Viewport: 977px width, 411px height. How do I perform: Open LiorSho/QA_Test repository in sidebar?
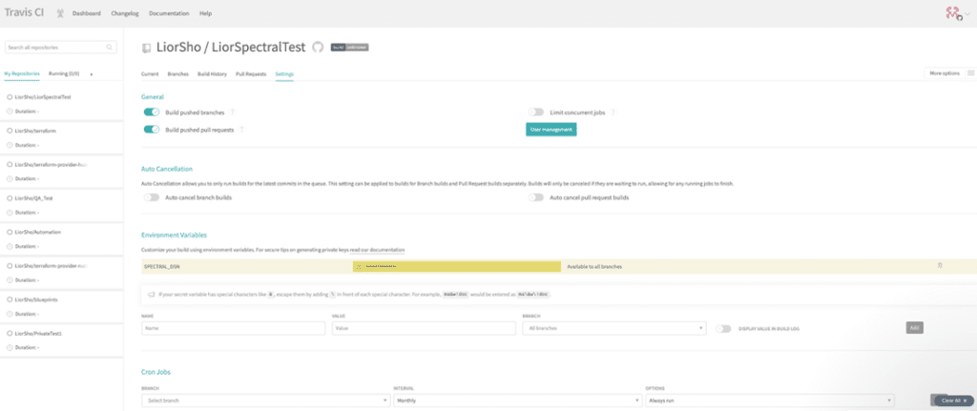tap(33, 198)
